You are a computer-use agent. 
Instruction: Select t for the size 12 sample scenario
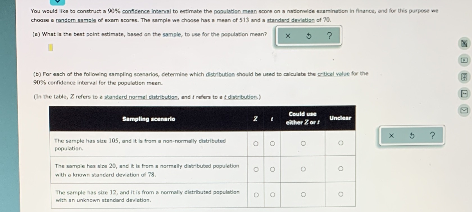272,194
